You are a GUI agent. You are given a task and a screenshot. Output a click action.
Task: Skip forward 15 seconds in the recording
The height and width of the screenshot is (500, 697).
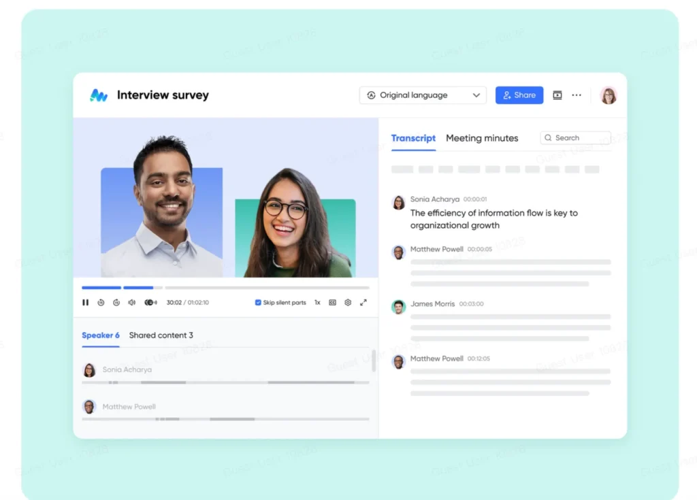point(116,302)
